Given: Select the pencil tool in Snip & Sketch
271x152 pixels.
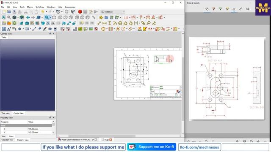Looking at the screenshot, I should (220, 9).
